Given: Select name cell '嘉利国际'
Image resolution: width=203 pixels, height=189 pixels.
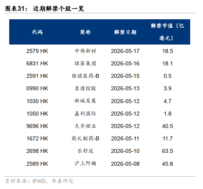Looking at the screenshot, I should click(85, 114).
